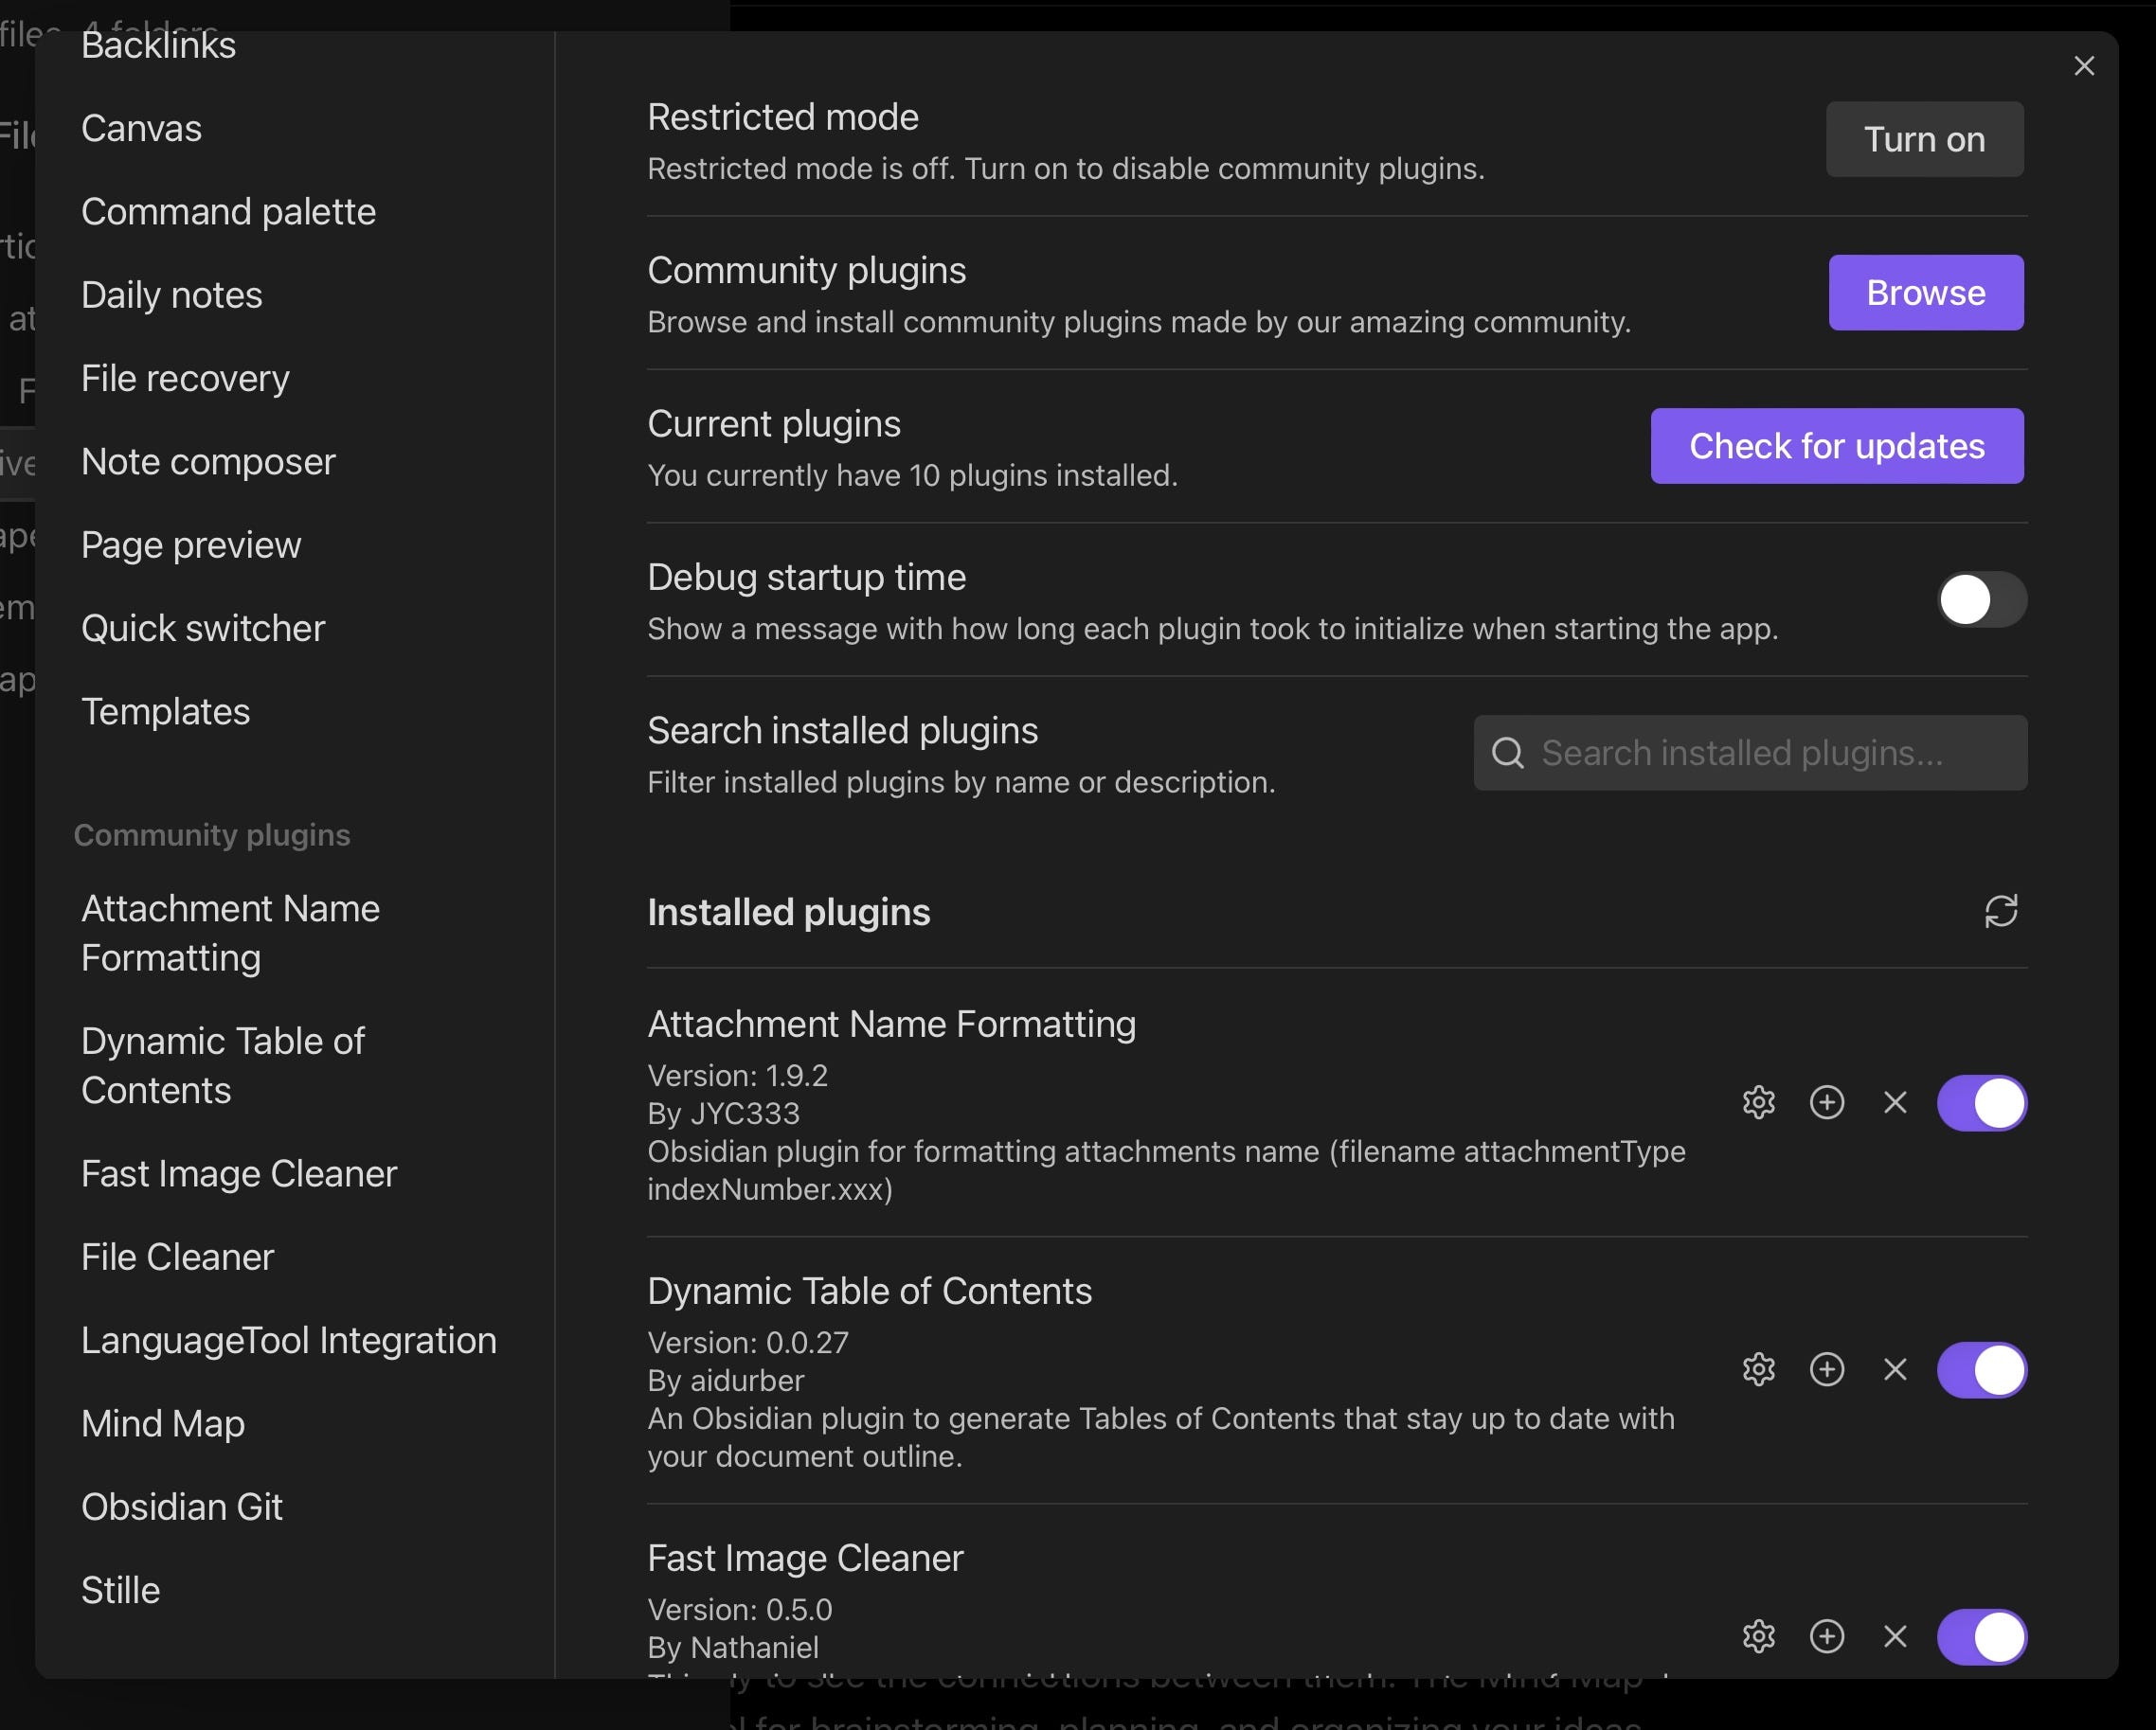Open Fast Image Cleaner options gear

[x=1758, y=1636]
